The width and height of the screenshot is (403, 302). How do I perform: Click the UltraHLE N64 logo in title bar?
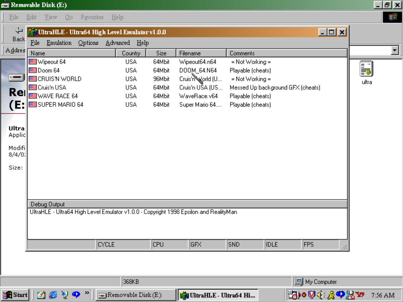[33, 32]
